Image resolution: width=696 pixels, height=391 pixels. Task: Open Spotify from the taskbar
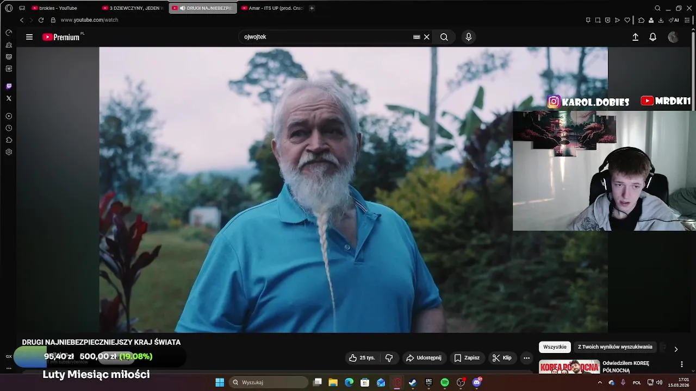tap(445, 382)
